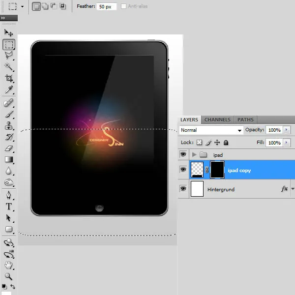Select the Pen tool
295x295 pixels.
[x=9, y=195]
